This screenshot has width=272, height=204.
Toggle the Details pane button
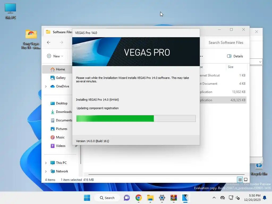(x=235, y=56)
